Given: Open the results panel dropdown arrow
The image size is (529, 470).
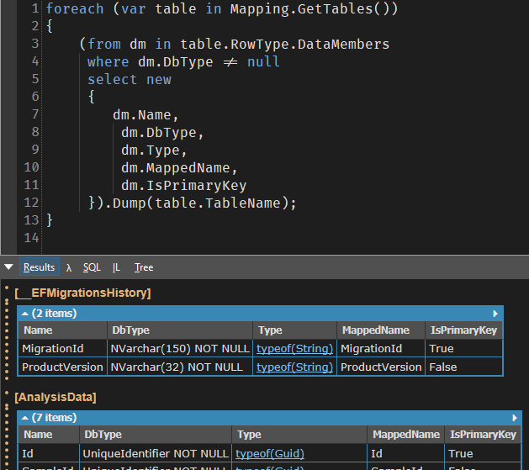Looking at the screenshot, I should coord(8,267).
